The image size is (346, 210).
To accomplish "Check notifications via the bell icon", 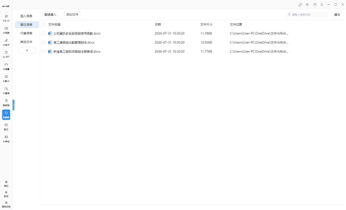I will [x=322, y=5].
